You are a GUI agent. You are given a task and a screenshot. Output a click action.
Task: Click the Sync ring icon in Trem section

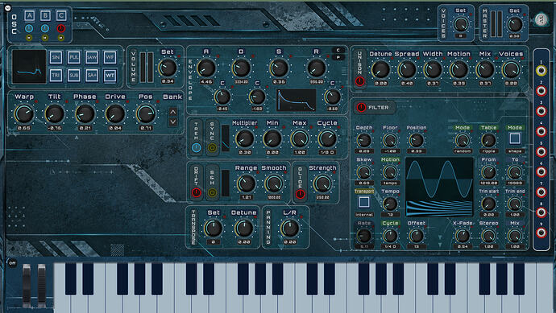tap(212, 147)
